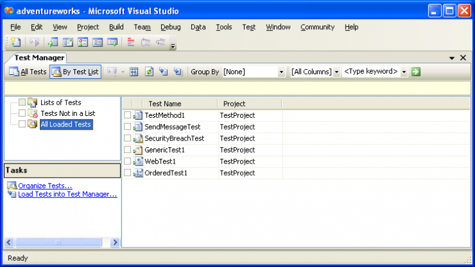Image resolution: width=475 pixels, height=267 pixels.
Task: Click the Refresh icon in Test Manager toolbar
Action: pos(149,72)
